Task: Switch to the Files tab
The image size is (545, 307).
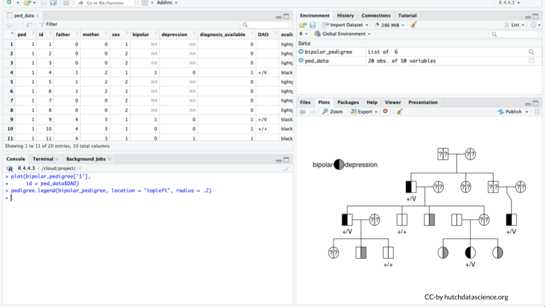Action: (305, 102)
